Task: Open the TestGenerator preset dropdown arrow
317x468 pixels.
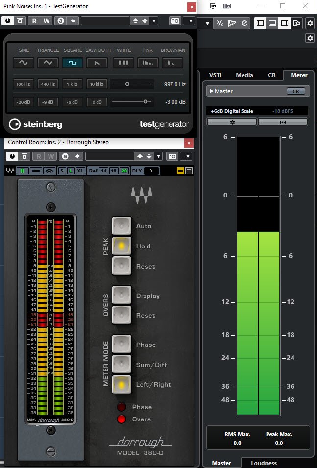Action: click(154, 21)
